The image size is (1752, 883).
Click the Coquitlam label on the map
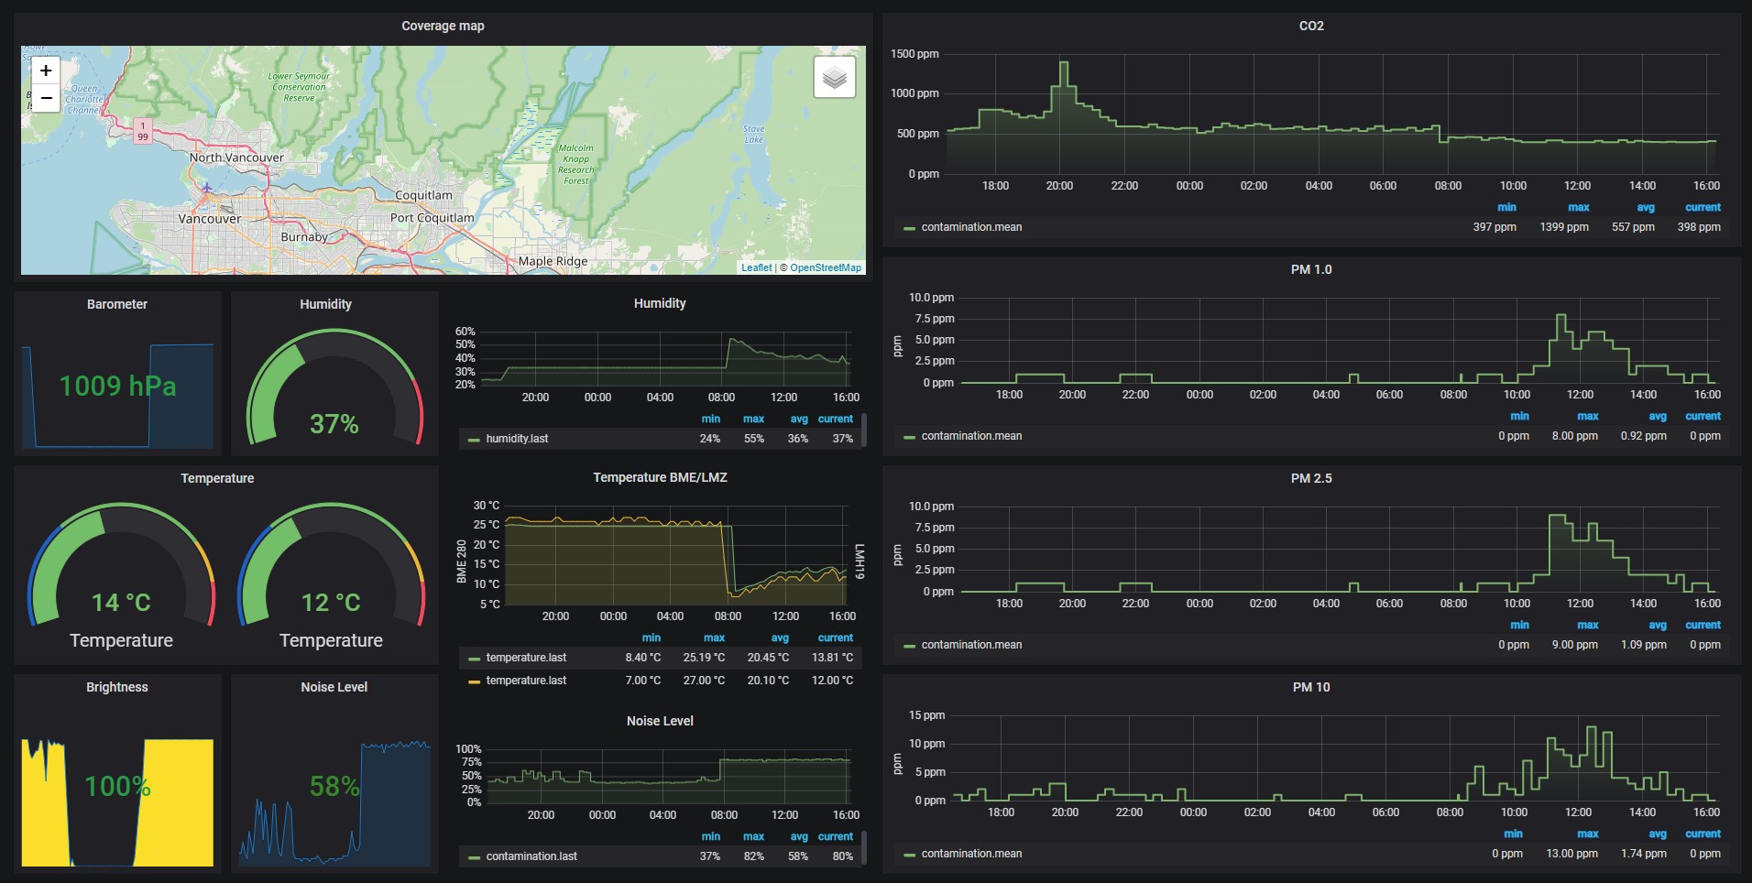(x=423, y=195)
